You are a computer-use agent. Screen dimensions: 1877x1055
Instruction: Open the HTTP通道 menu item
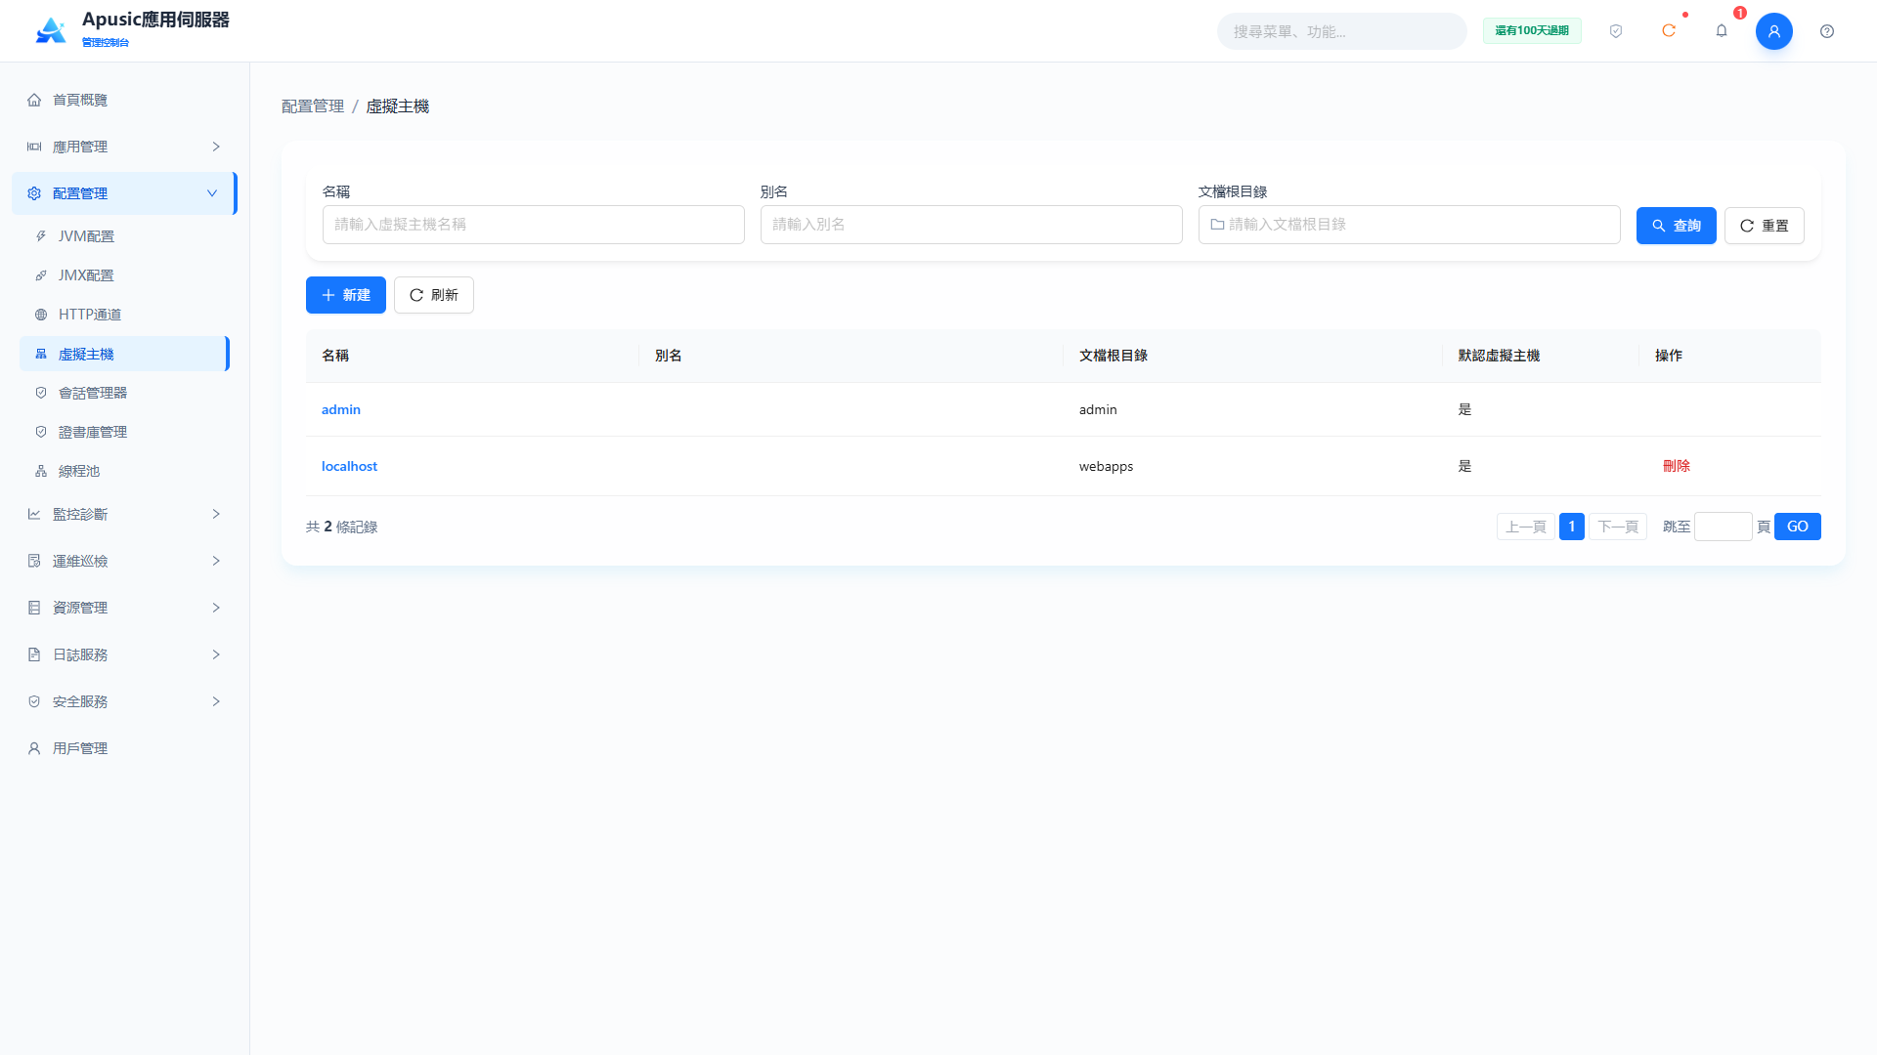click(124, 315)
